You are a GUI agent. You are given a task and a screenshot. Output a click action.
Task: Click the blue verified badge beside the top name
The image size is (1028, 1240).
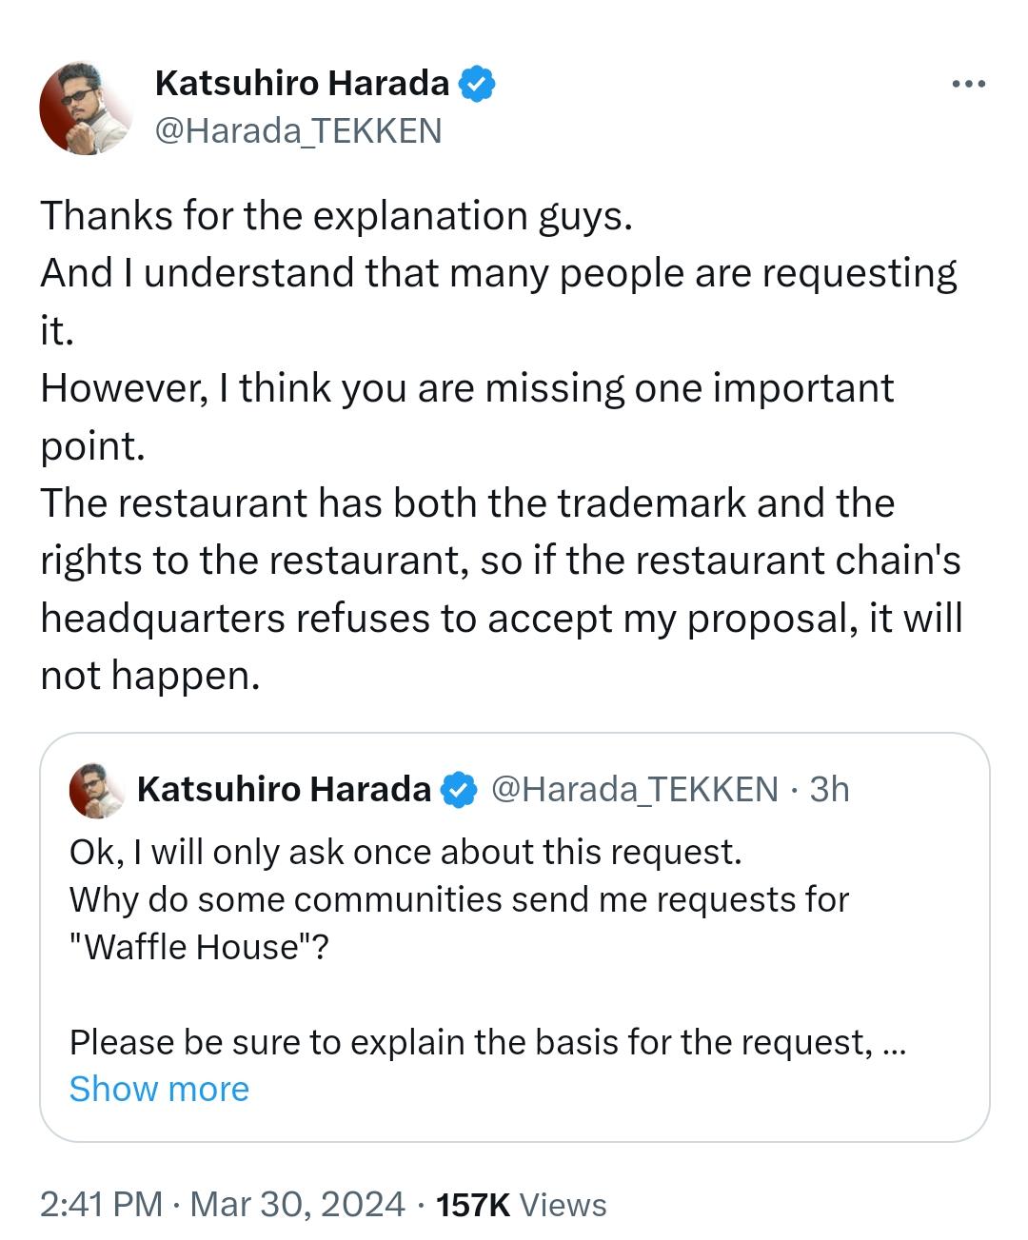pyautogui.click(x=476, y=85)
